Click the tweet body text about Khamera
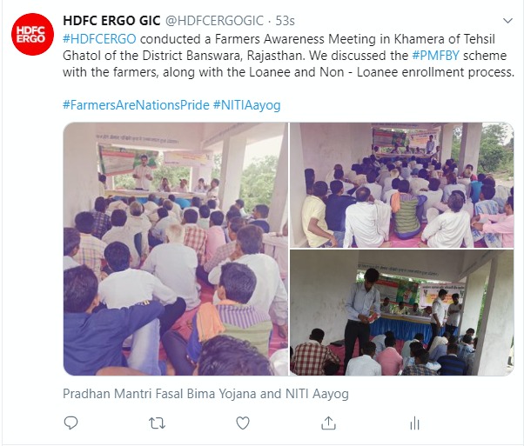This screenshot has width=524, height=446. (x=289, y=56)
